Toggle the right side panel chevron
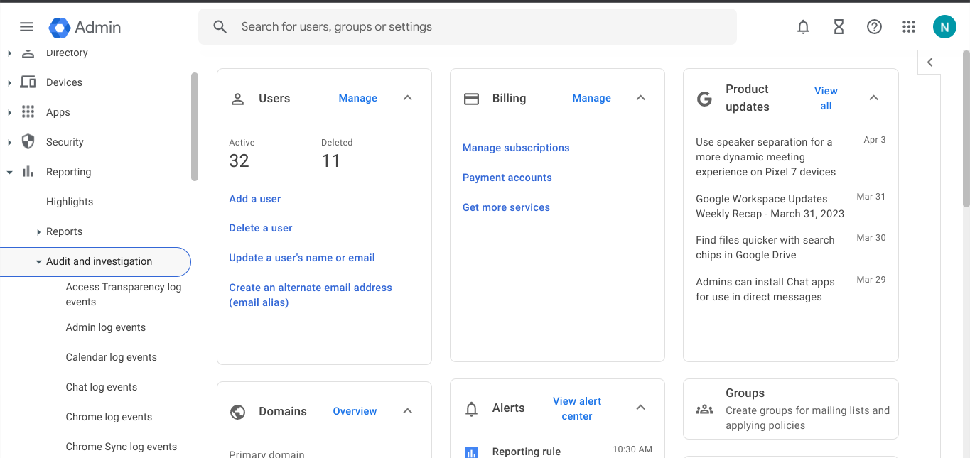This screenshot has width=970, height=458. (x=929, y=62)
